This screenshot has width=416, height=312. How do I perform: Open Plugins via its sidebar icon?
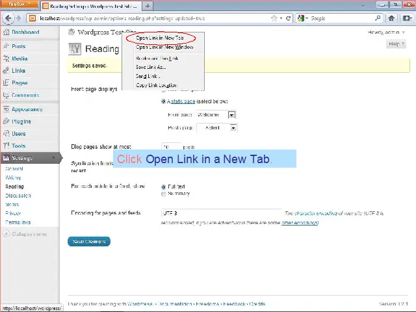pyautogui.click(x=6, y=122)
